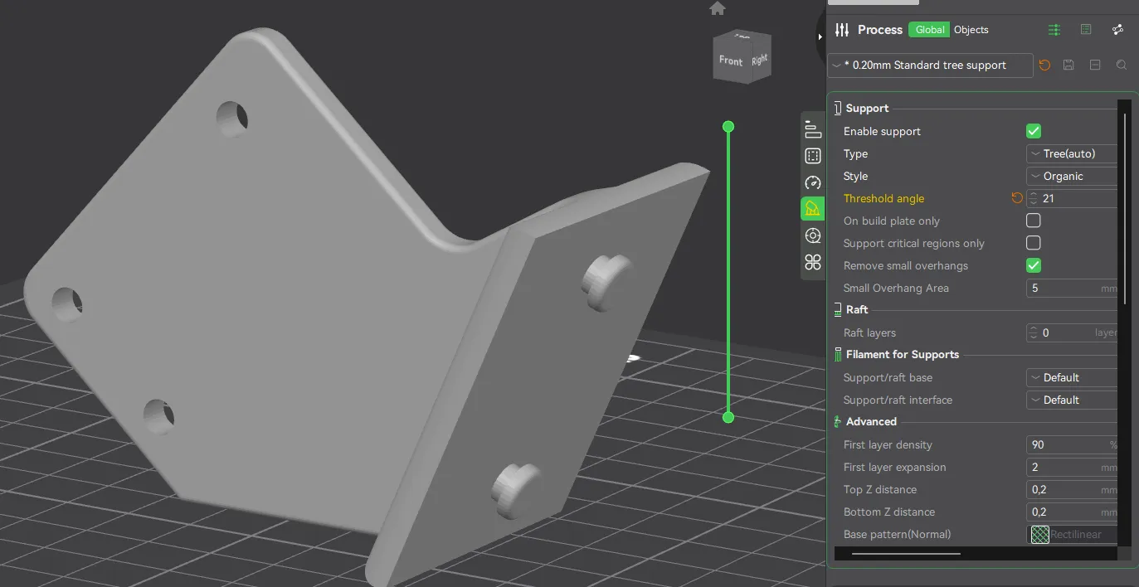Expand the 0.20mm Standard tree support preset list
The width and height of the screenshot is (1139, 587).
930,65
